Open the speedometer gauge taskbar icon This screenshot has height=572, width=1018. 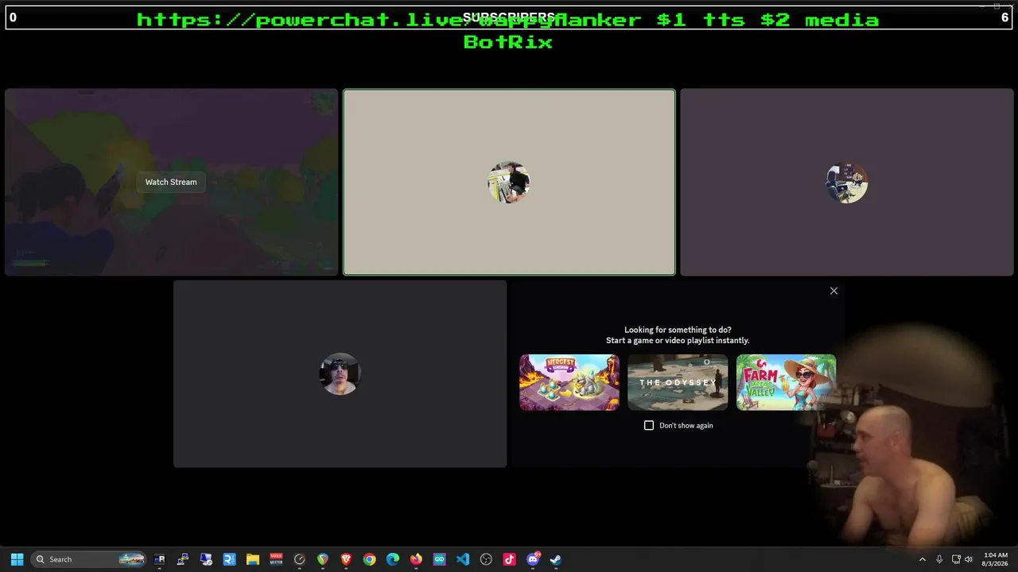[299, 559]
